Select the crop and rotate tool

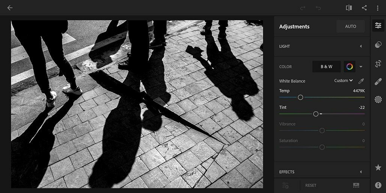pyautogui.click(x=378, y=64)
